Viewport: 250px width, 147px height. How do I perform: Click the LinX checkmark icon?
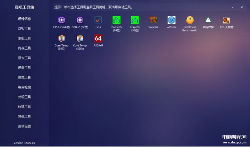[x=98, y=20]
